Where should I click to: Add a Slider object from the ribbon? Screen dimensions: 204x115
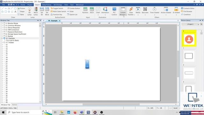click(70, 11)
